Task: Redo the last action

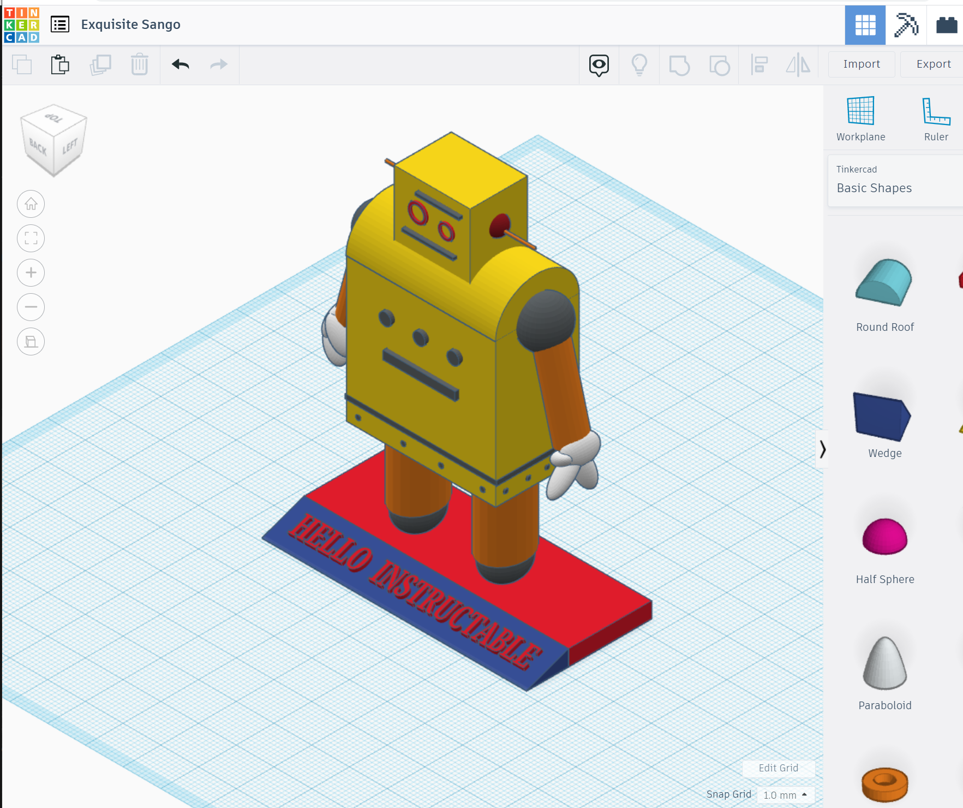Action: click(x=218, y=64)
